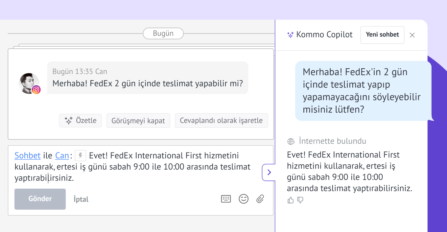This screenshot has width=447, height=232.
Task: Open the keyboard templates icon
Action: pyautogui.click(x=226, y=199)
